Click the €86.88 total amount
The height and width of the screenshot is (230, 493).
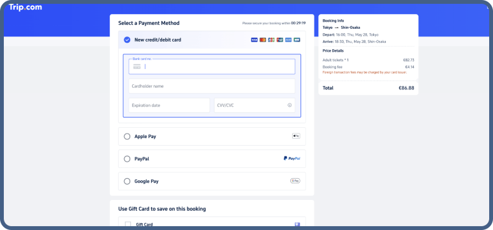point(406,88)
